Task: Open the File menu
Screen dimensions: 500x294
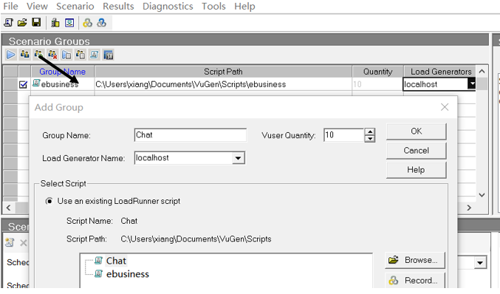Action: coord(10,7)
